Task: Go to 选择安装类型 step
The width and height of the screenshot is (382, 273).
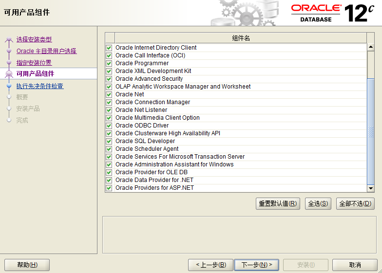Action: (34, 39)
